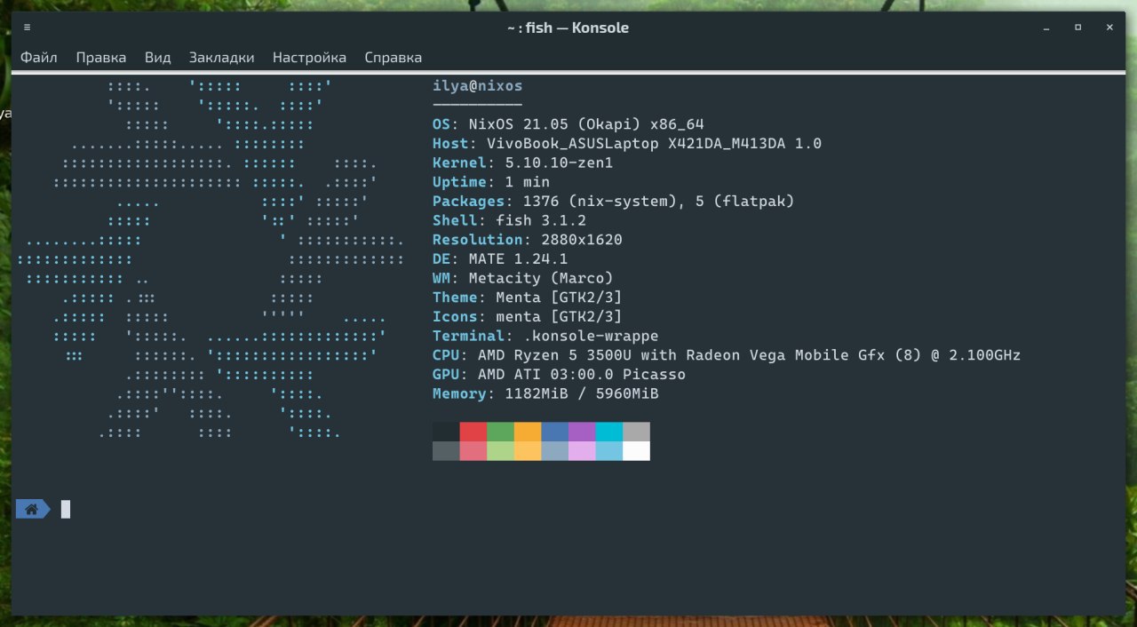Click the CPU AMD Ryzen 5 3500U line
Screen dimensions: 1137x627
(x=727, y=355)
